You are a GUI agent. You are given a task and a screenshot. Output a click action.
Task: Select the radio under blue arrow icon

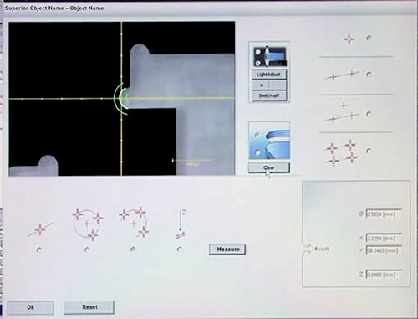pyautogui.click(x=179, y=250)
